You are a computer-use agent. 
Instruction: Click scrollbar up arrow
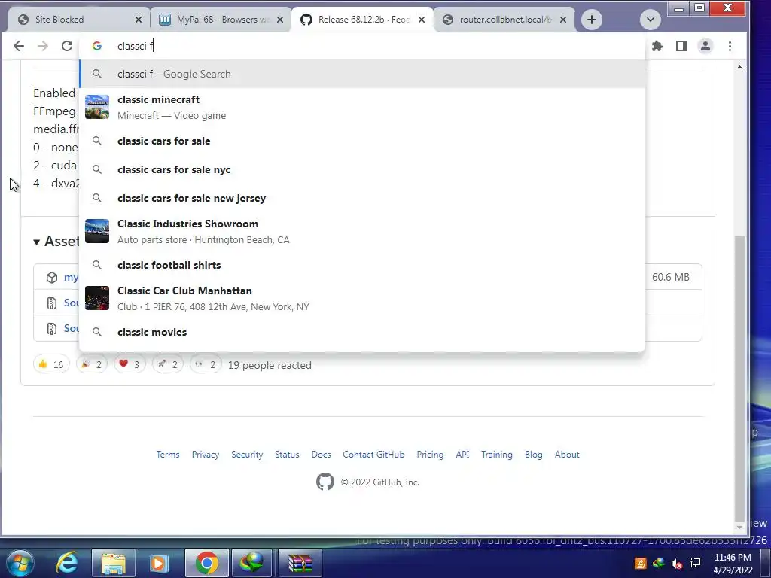coord(739,67)
